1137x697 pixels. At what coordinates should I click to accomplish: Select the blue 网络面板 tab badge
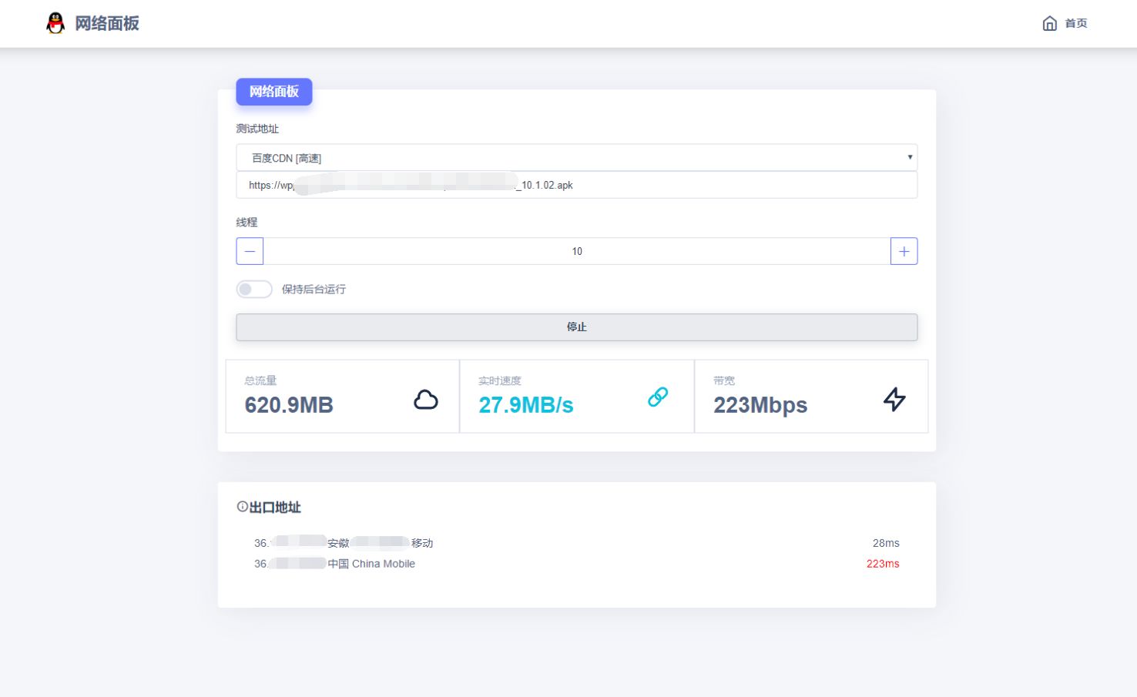click(x=273, y=92)
